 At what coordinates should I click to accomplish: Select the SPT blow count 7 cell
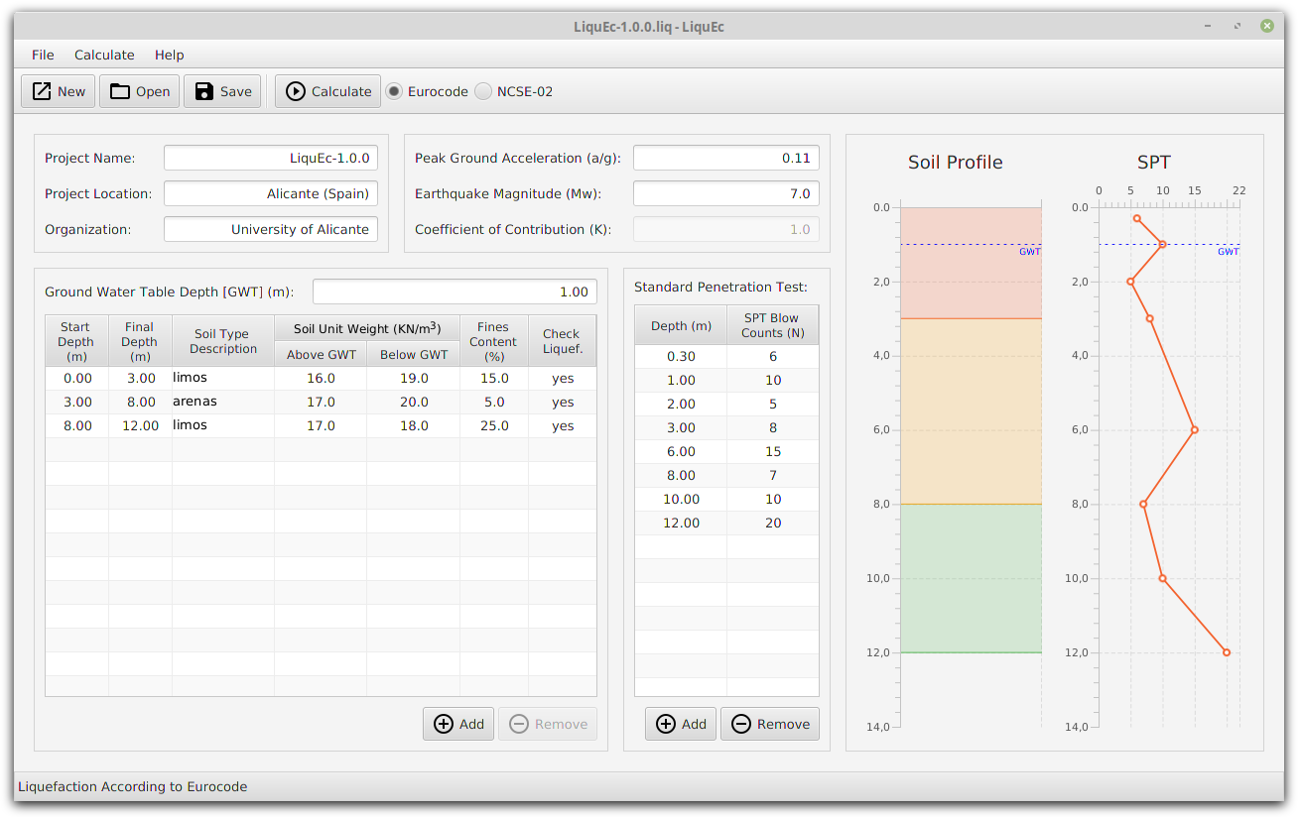(x=773, y=475)
